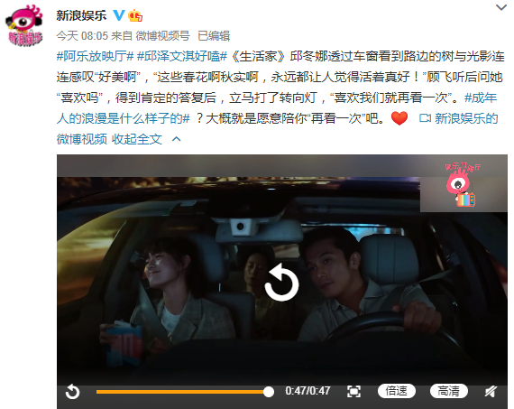
Task: Unmute the video with the speaker icon
Action: pos(491,391)
